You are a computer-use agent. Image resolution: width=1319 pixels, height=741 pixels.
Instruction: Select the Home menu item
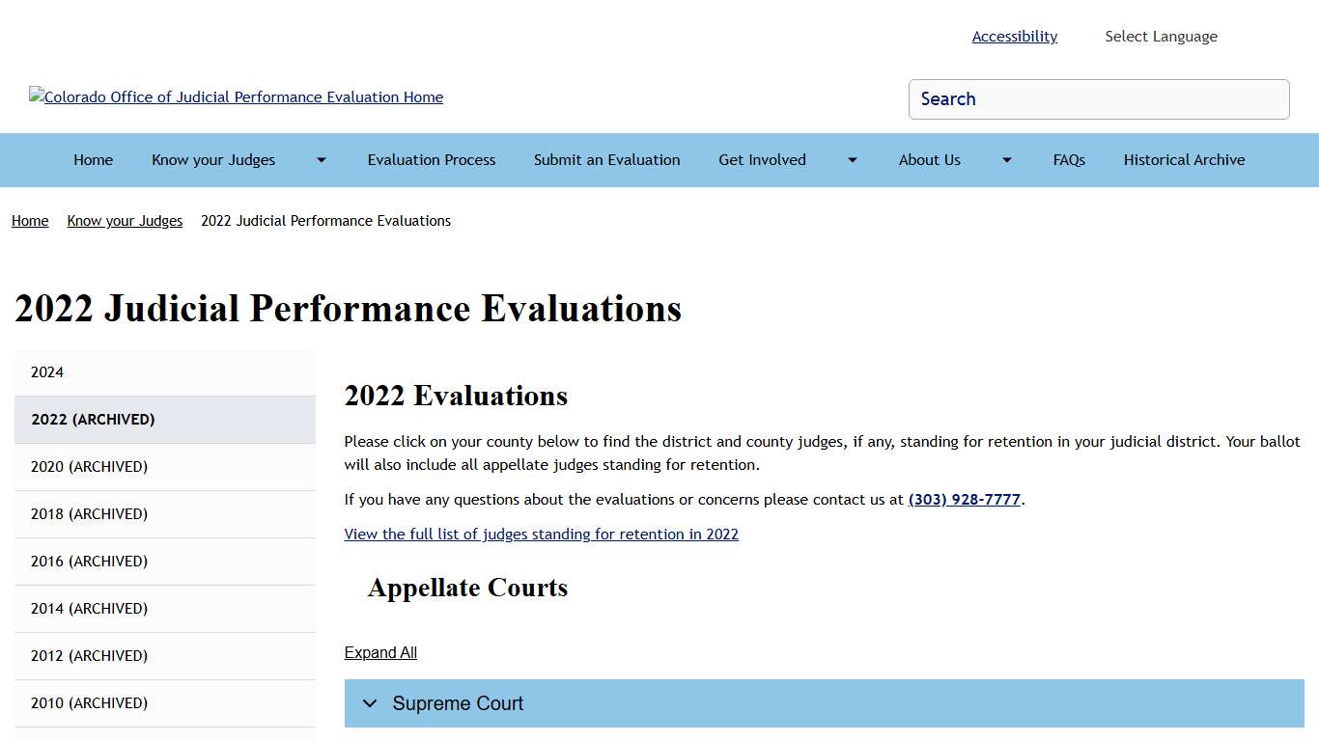tap(93, 160)
